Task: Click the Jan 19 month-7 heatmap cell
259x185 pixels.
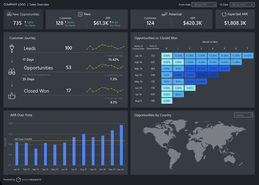Action: point(248,56)
